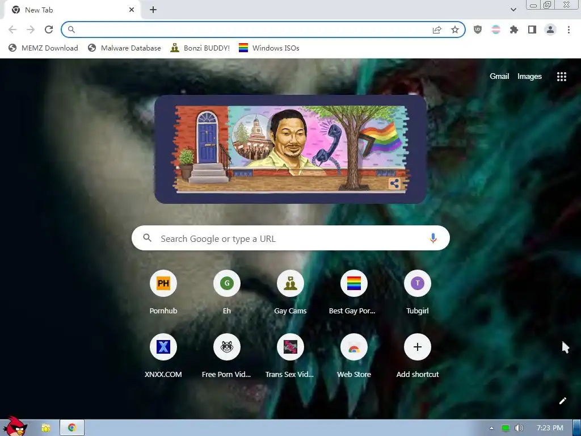581x436 pixels.
Task: Open Chrome's three-dot menu
Action: 569,30
